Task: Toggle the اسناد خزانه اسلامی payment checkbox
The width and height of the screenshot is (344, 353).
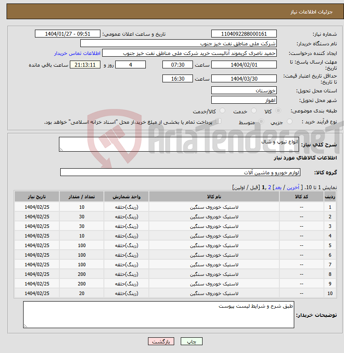Action: (218, 121)
